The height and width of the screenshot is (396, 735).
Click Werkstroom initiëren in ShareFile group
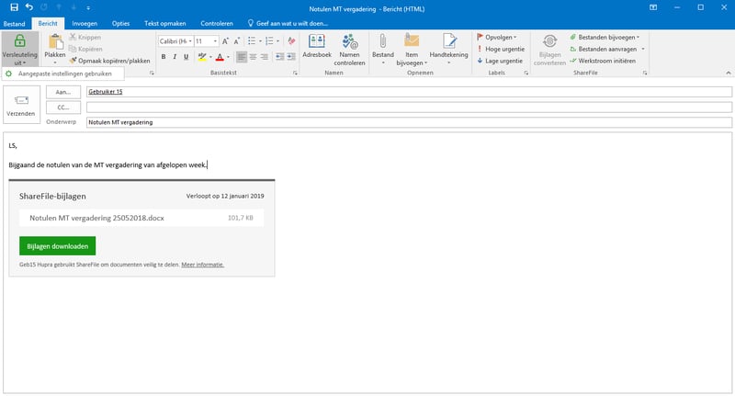603,61
